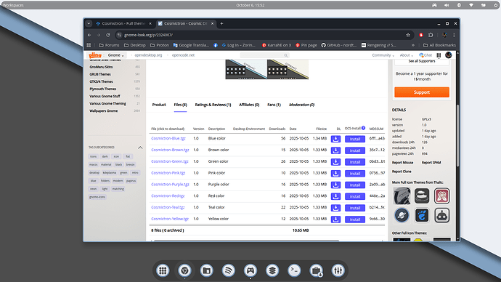Click the page vertical scrollbar
Image resolution: width=501 pixels, height=282 pixels.
click(458, 136)
